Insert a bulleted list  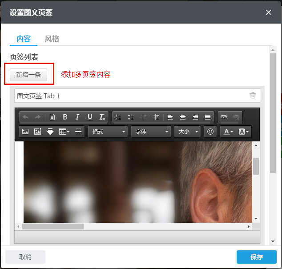131,117
